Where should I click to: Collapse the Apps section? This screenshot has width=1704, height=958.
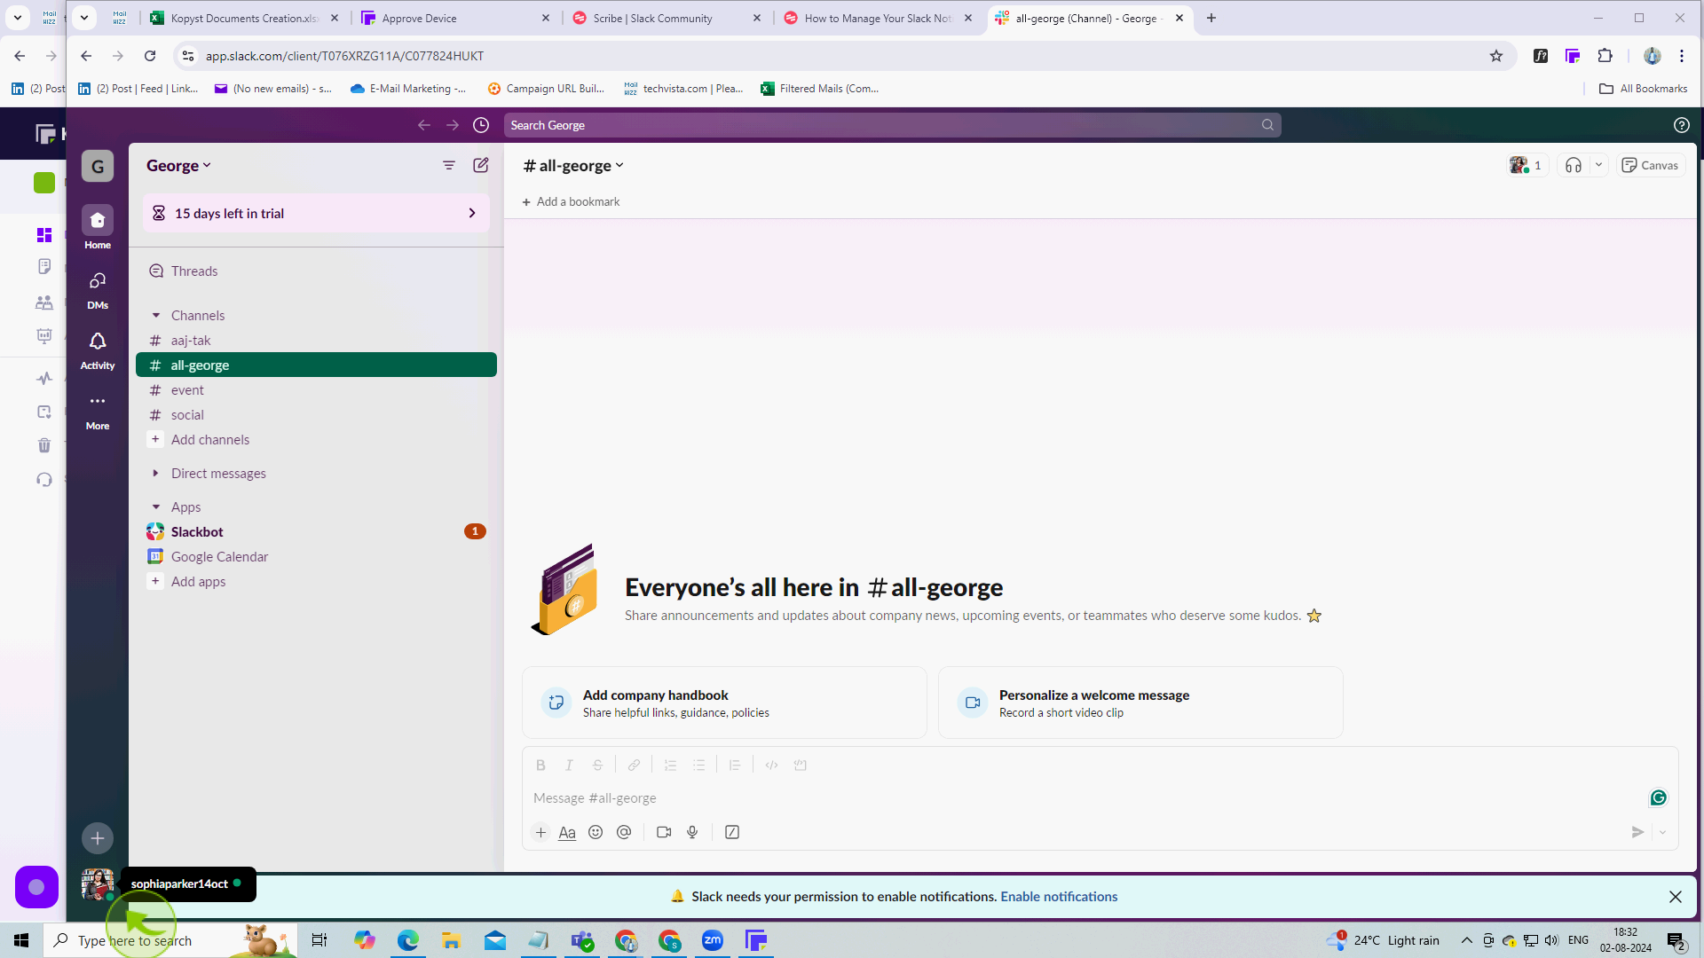pyautogui.click(x=156, y=506)
